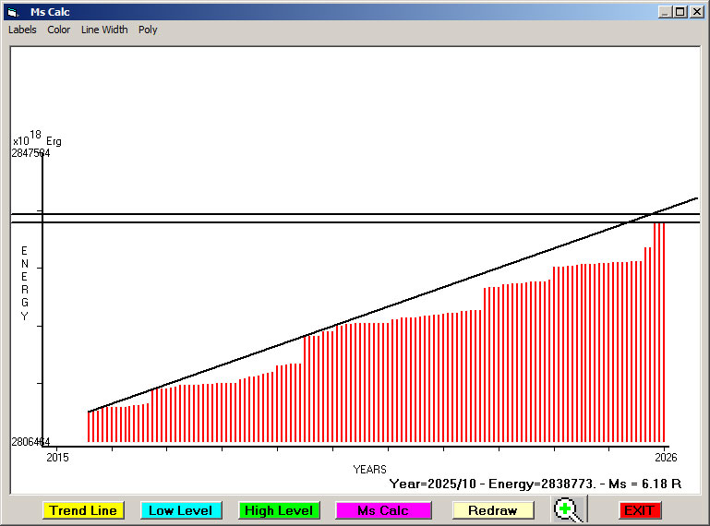
Task: Click the magnifier zoom-in icon
Action: [x=567, y=509]
